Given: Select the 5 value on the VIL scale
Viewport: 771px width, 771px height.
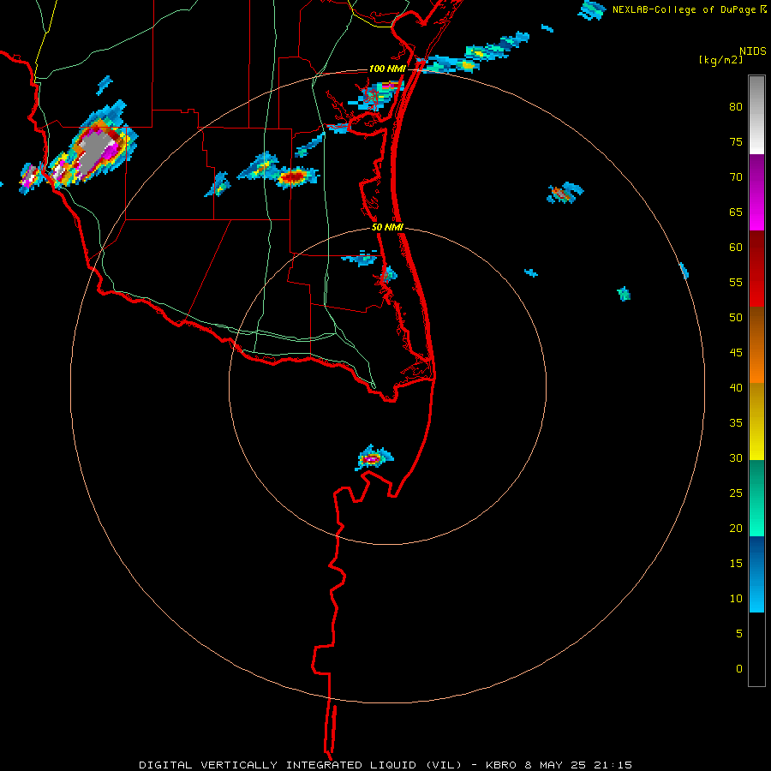Looking at the screenshot, I should pos(739,634).
